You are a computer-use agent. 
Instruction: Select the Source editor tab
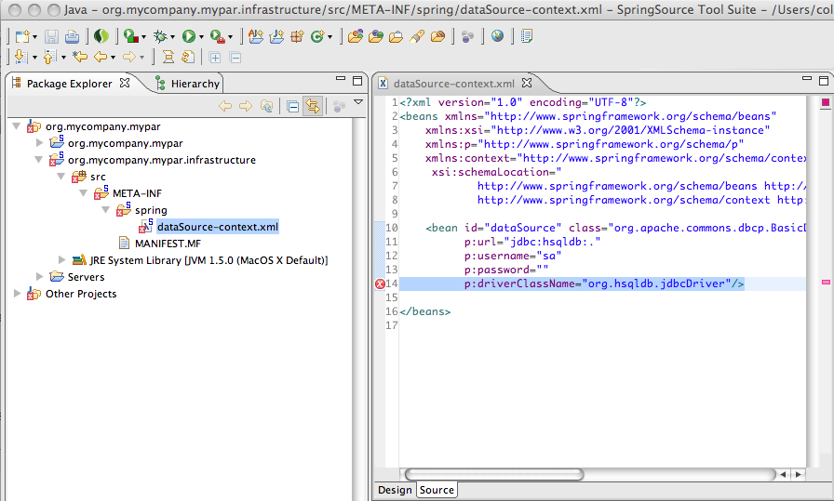[x=437, y=490]
